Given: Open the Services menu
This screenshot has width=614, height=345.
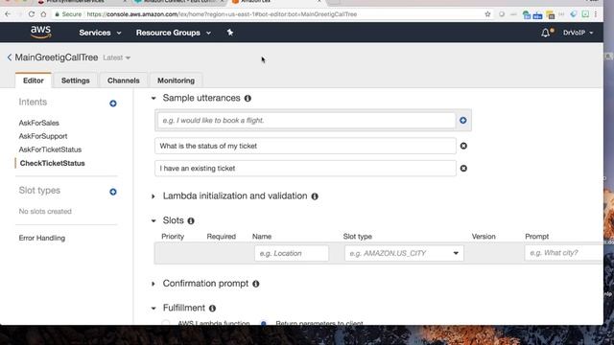Looking at the screenshot, I should [100, 33].
